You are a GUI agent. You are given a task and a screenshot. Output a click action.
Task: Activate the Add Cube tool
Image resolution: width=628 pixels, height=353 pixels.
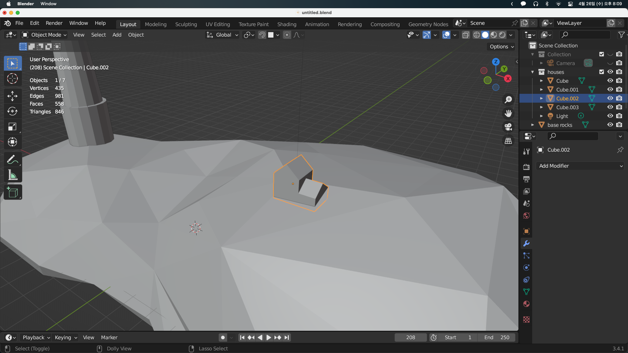[12, 192]
